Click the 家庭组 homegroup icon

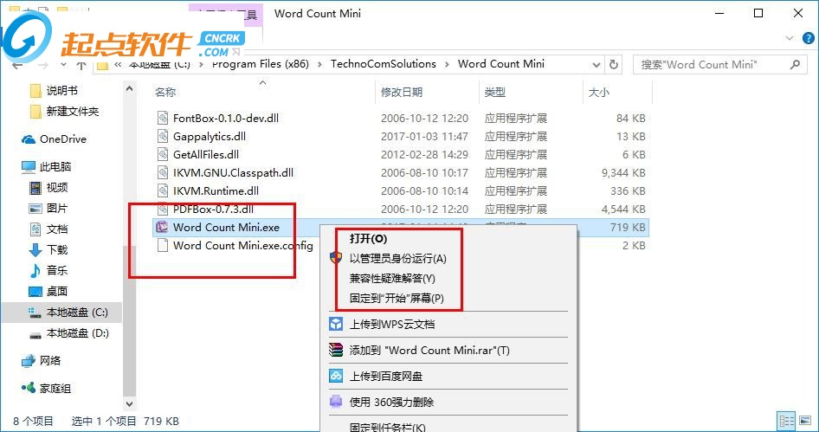pyautogui.click(x=29, y=388)
